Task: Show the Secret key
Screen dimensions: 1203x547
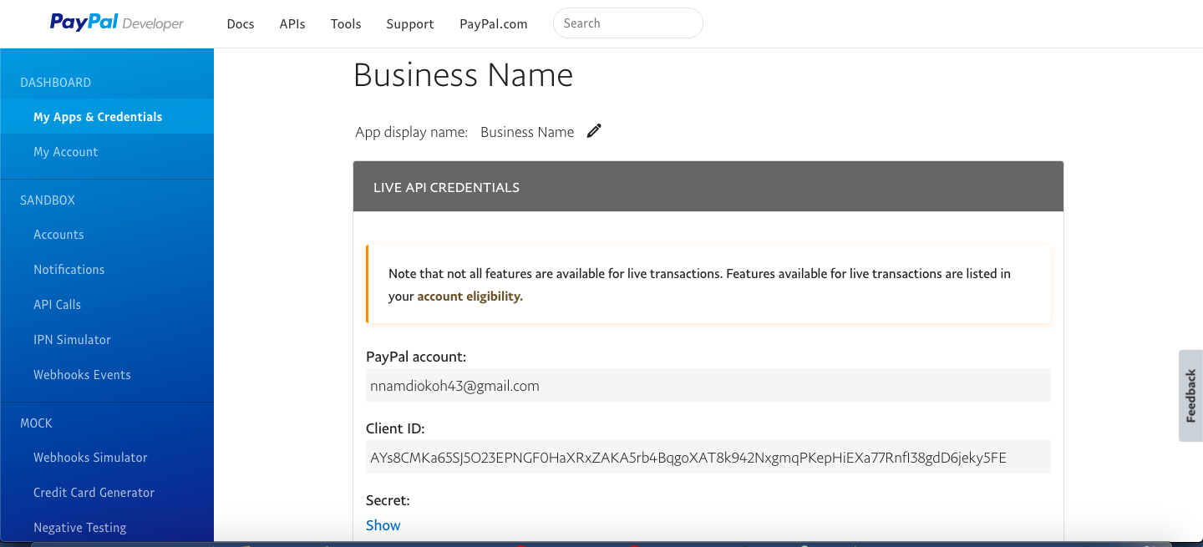Action: [383, 525]
